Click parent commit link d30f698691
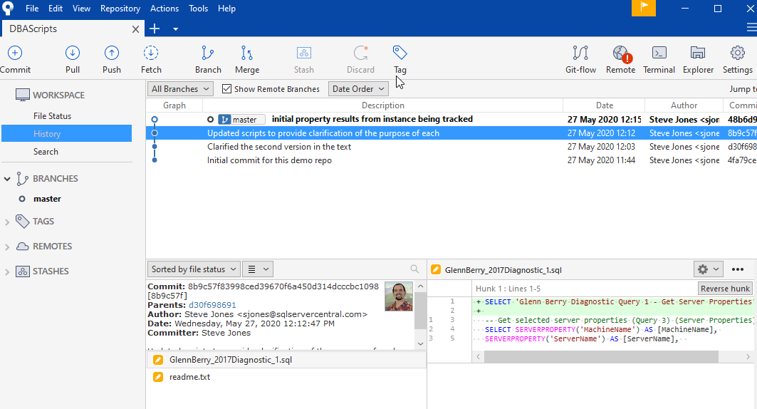Viewport: 757px width, 409px height. point(212,305)
